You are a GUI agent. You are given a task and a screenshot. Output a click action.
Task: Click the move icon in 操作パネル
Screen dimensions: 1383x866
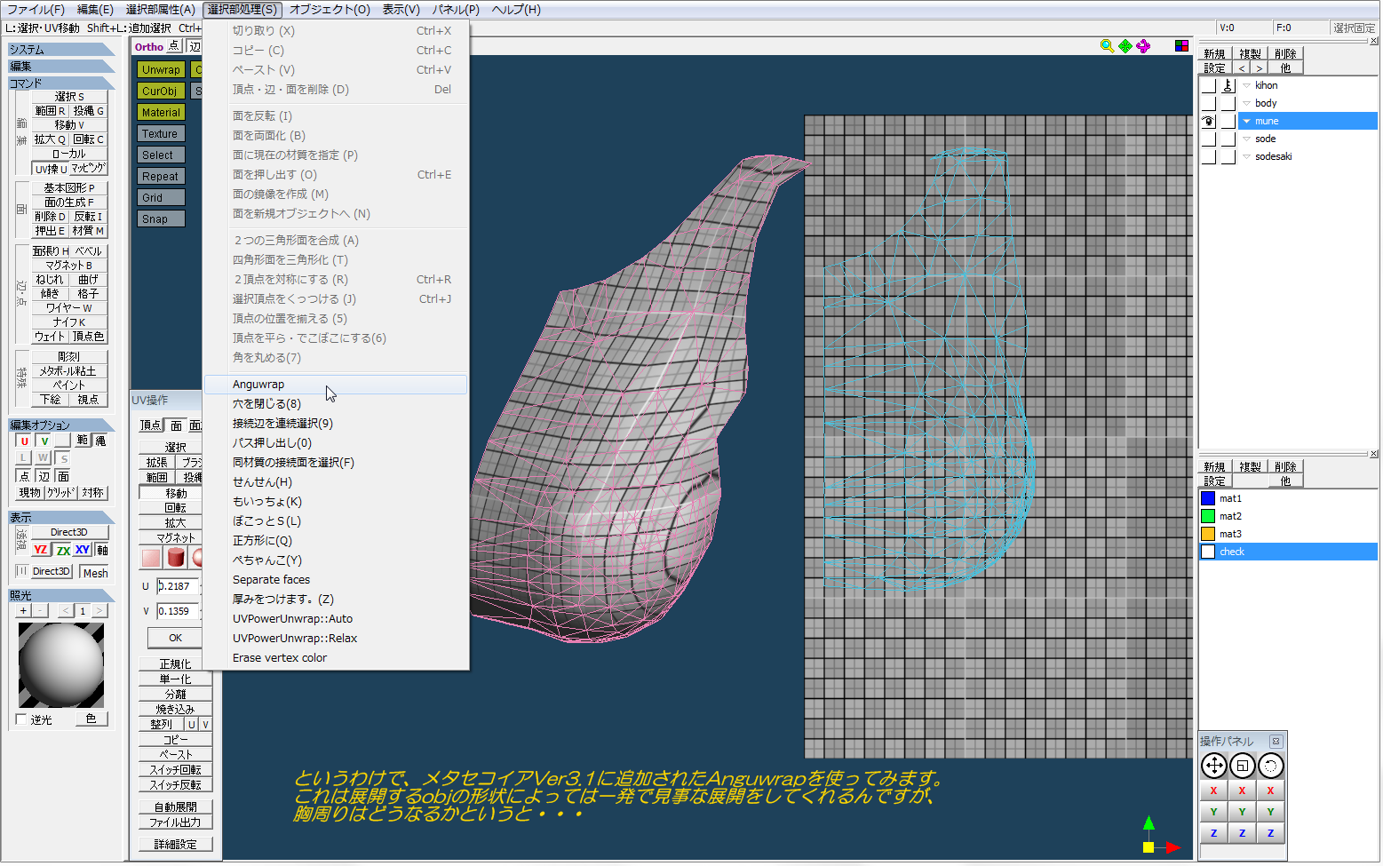click(1213, 766)
